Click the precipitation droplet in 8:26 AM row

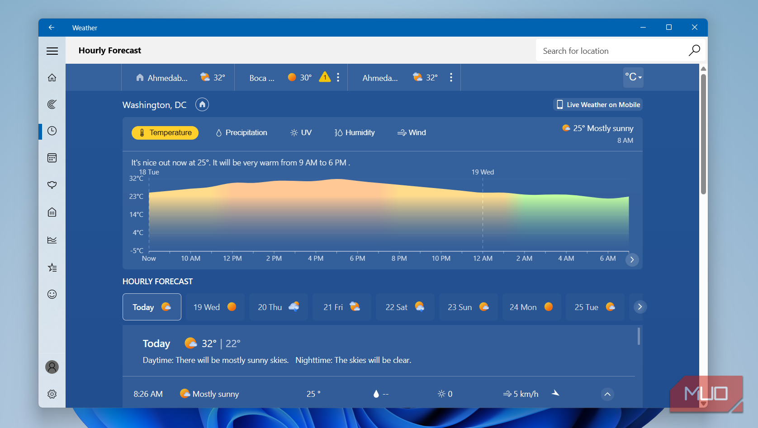click(x=376, y=394)
